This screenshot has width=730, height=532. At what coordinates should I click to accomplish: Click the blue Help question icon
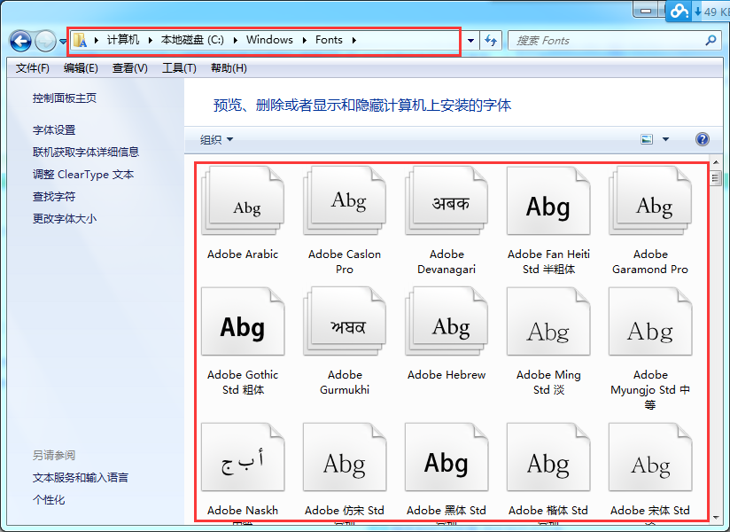702,139
